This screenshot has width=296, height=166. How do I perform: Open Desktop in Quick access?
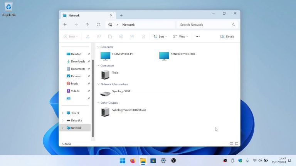(76, 54)
